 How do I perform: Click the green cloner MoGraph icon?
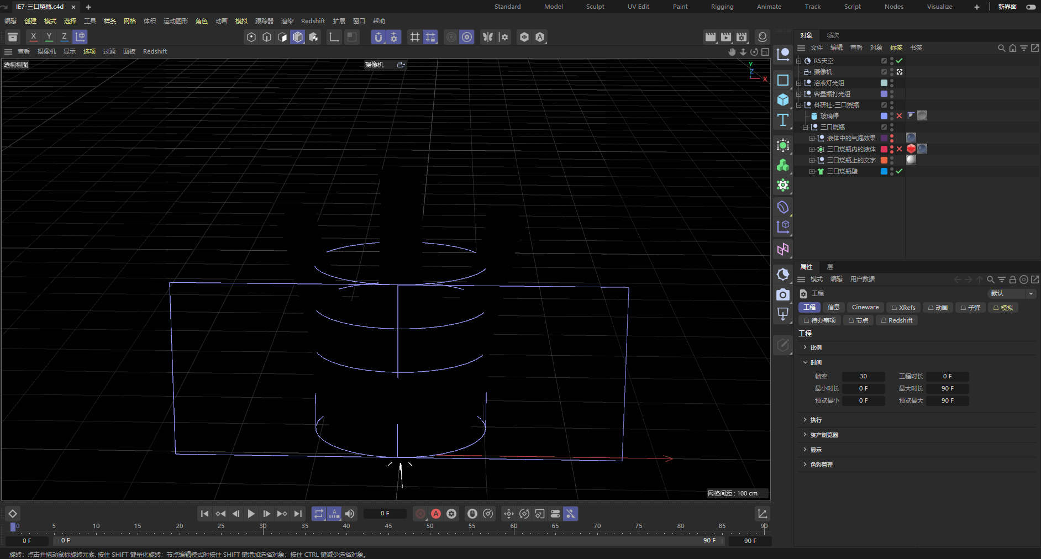click(783, 165)
